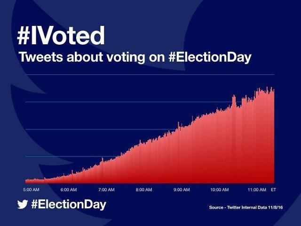
Task: Click the small Twitter bird logo
Action: [23, 204]
